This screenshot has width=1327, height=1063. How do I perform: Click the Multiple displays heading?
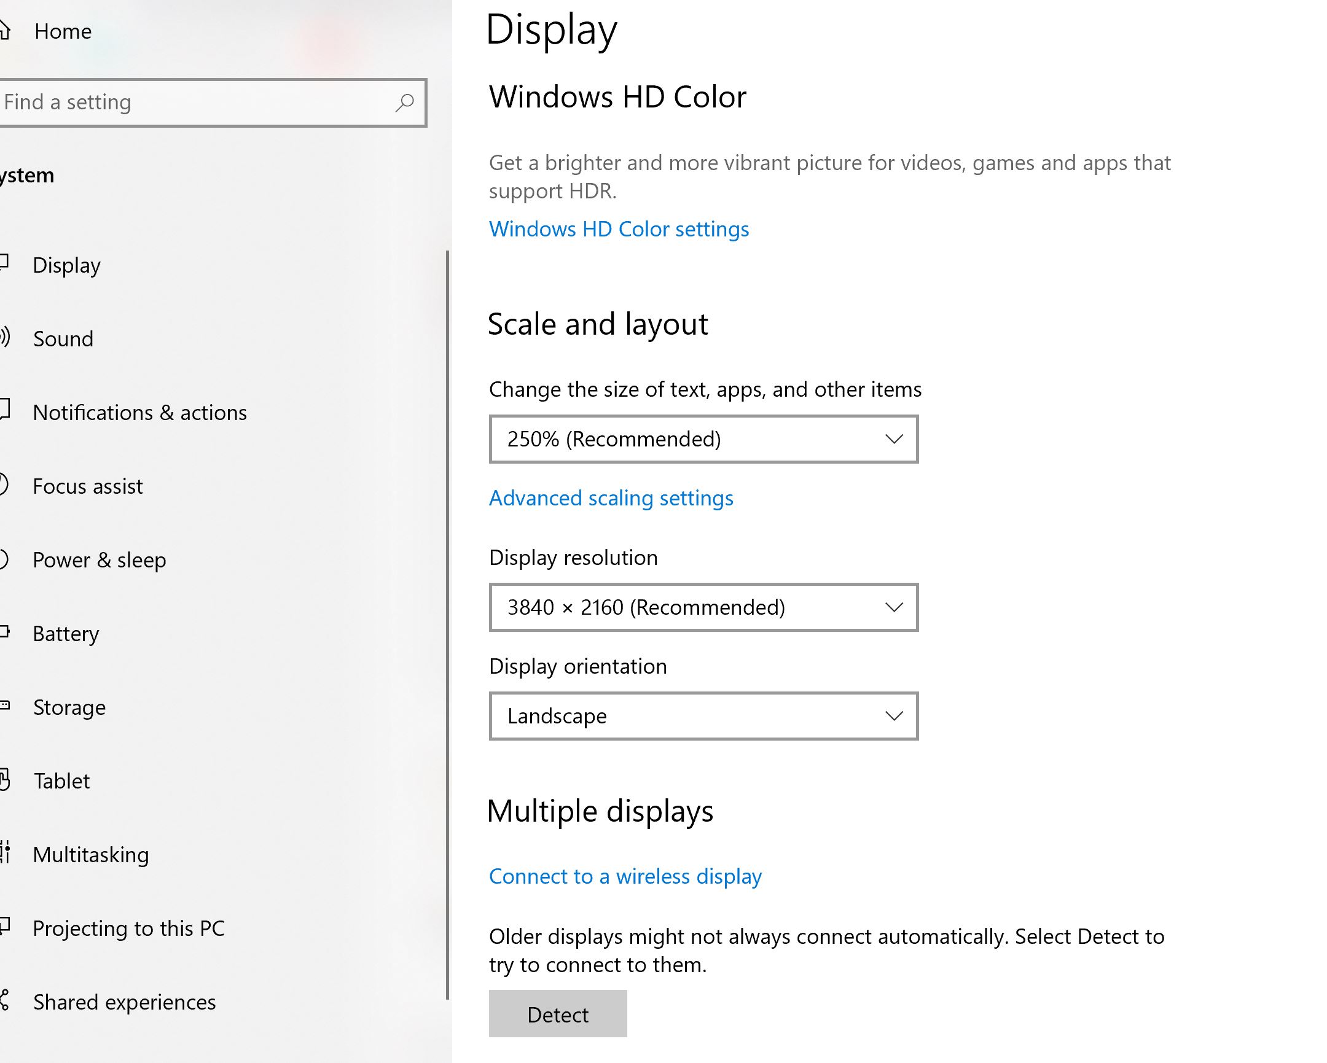point(600,811)
